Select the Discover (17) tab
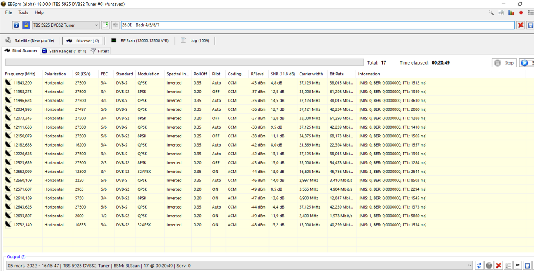The width and height of the screenshot is (534, 271). (x=82, y=41)
